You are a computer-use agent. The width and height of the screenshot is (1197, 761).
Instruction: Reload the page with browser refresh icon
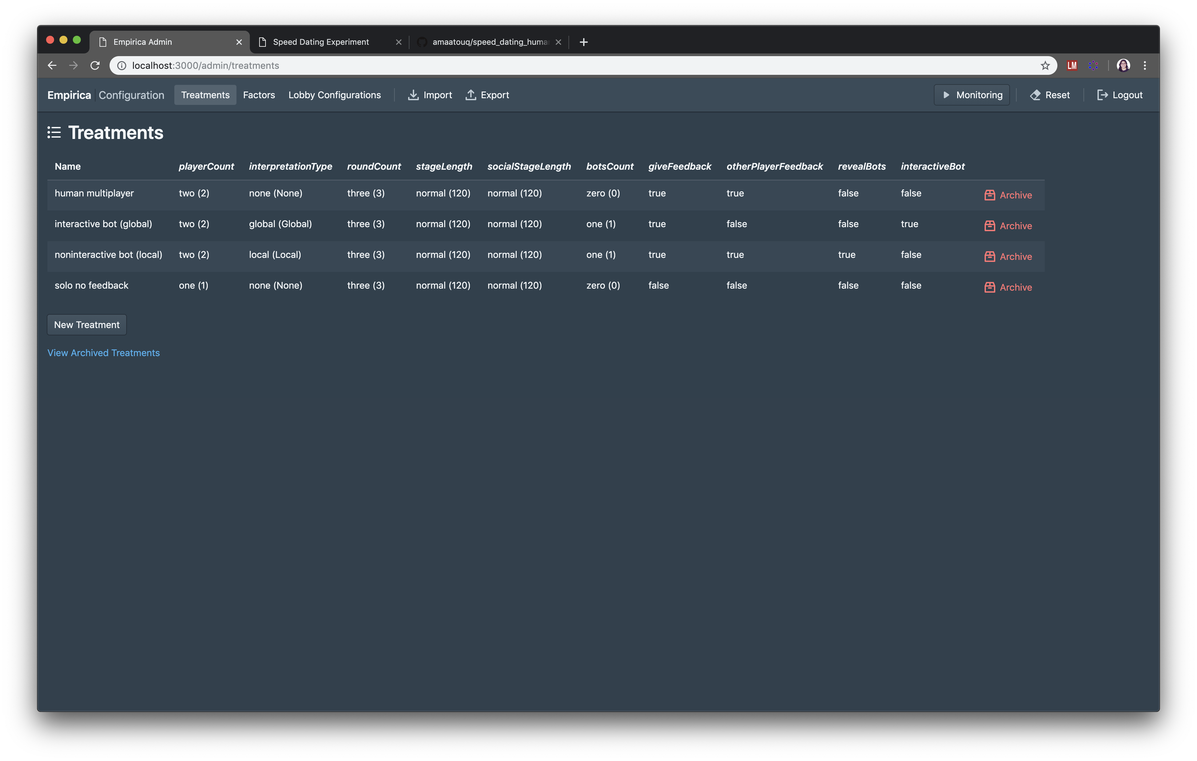pyautogui.click(x=95, y=65)
